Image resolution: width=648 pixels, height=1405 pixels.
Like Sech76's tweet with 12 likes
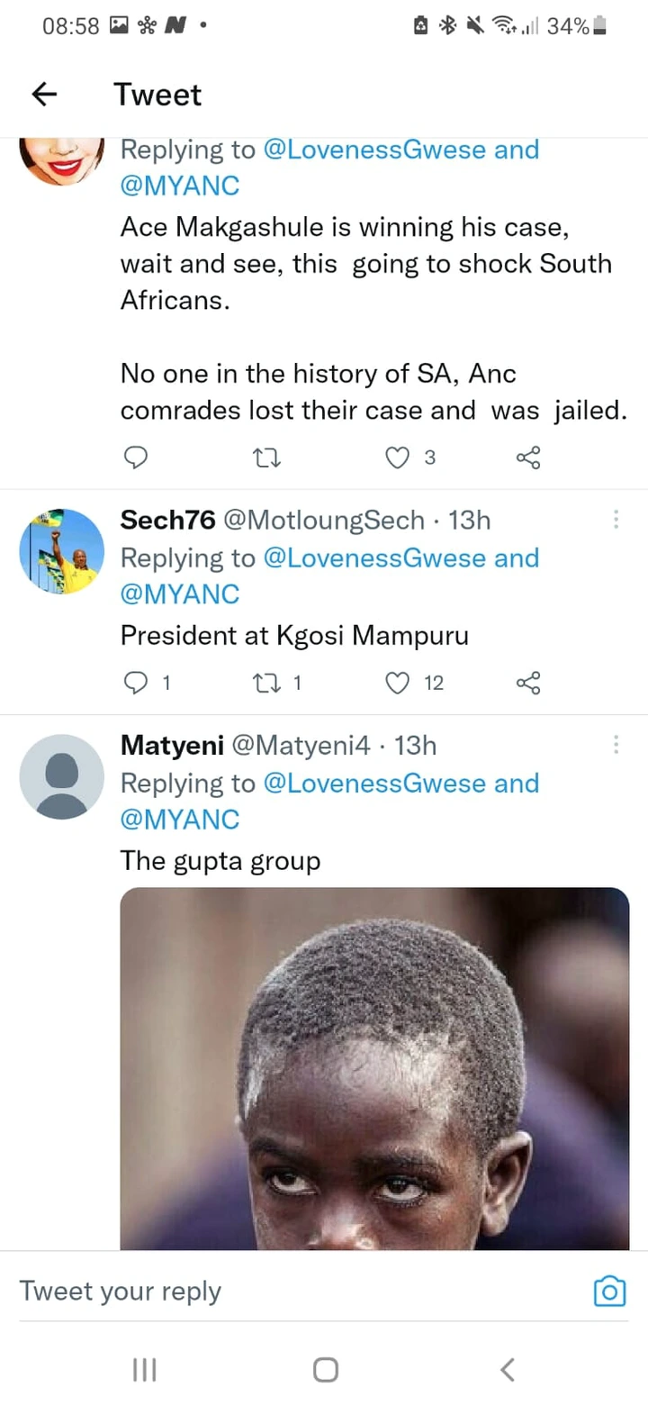397,684
